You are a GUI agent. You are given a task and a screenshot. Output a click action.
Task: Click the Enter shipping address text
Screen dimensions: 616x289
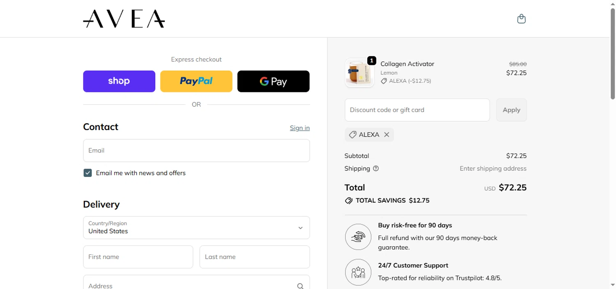493,168
